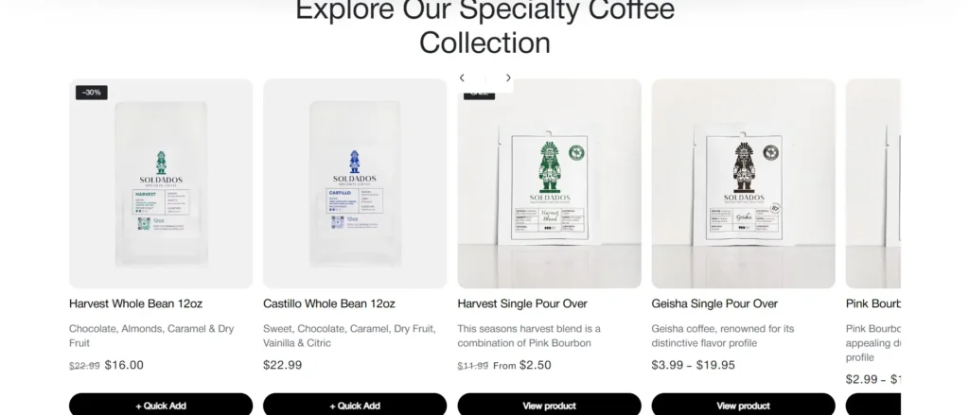
Task: Click the Explore Our Specialty Coffee Collection heading
Action: [x=485, y=26]
